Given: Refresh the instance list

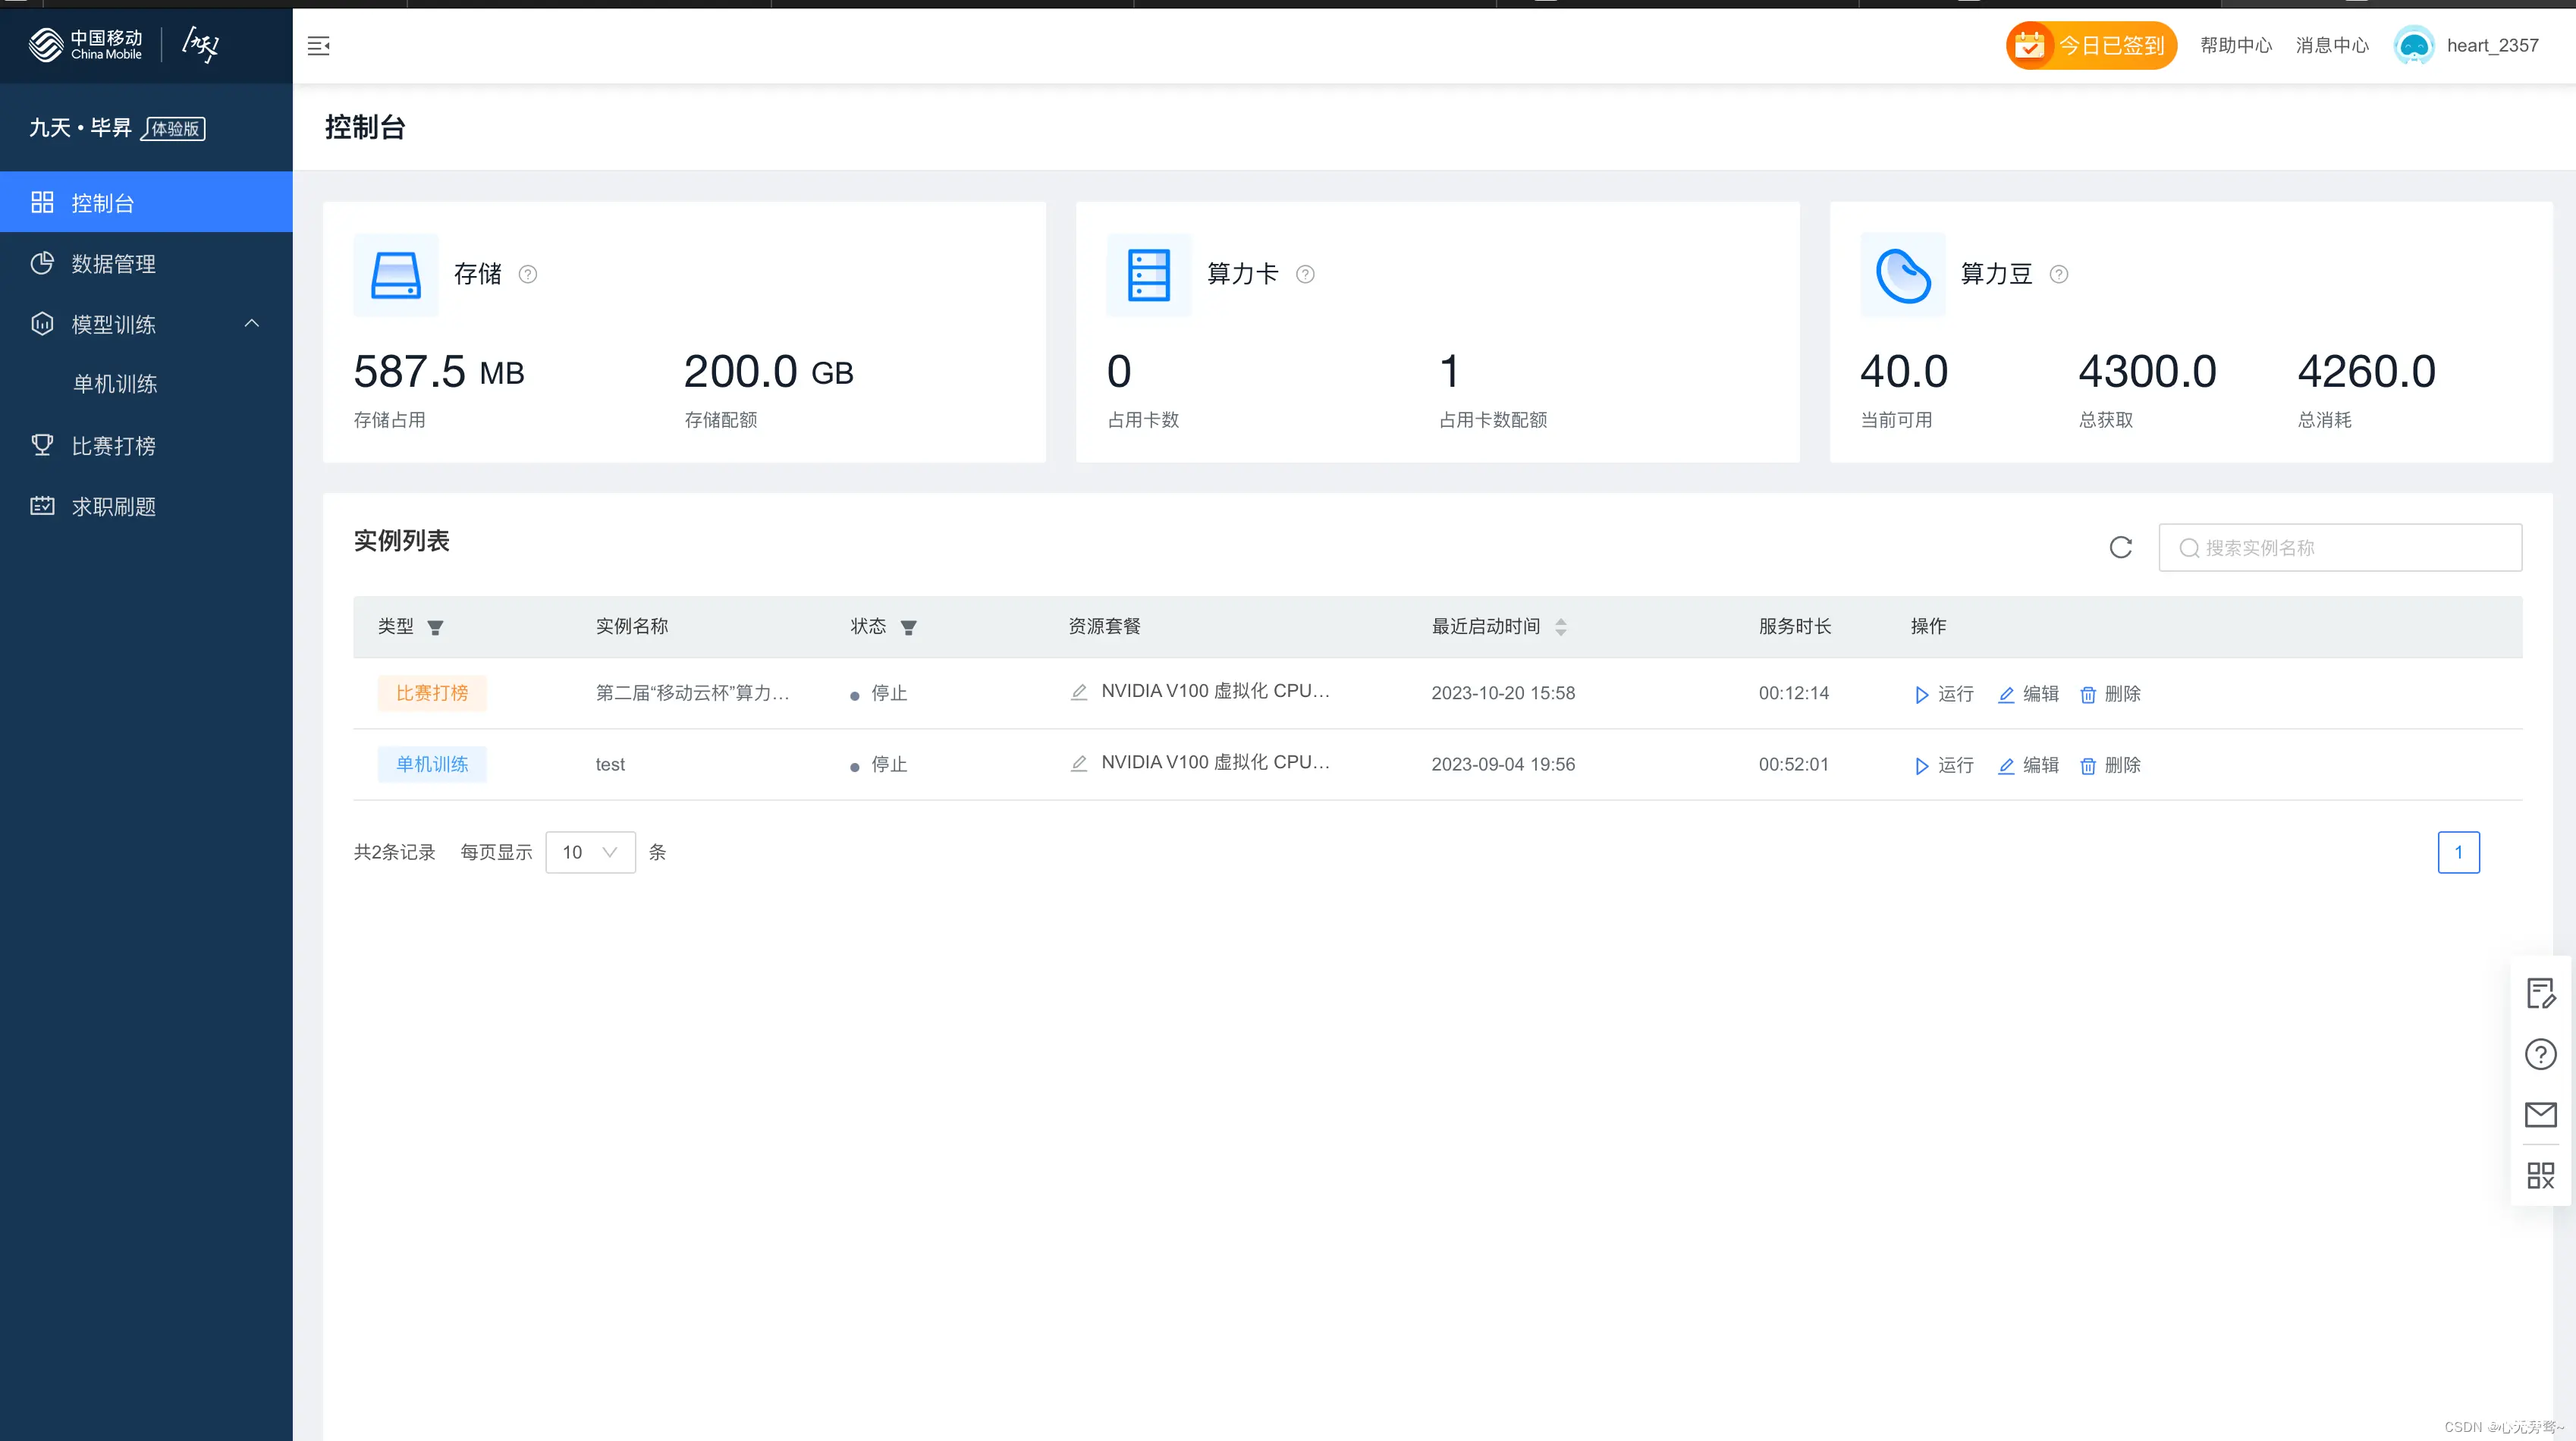Looking at the screenshot, I should click(x=2121, y=547).
